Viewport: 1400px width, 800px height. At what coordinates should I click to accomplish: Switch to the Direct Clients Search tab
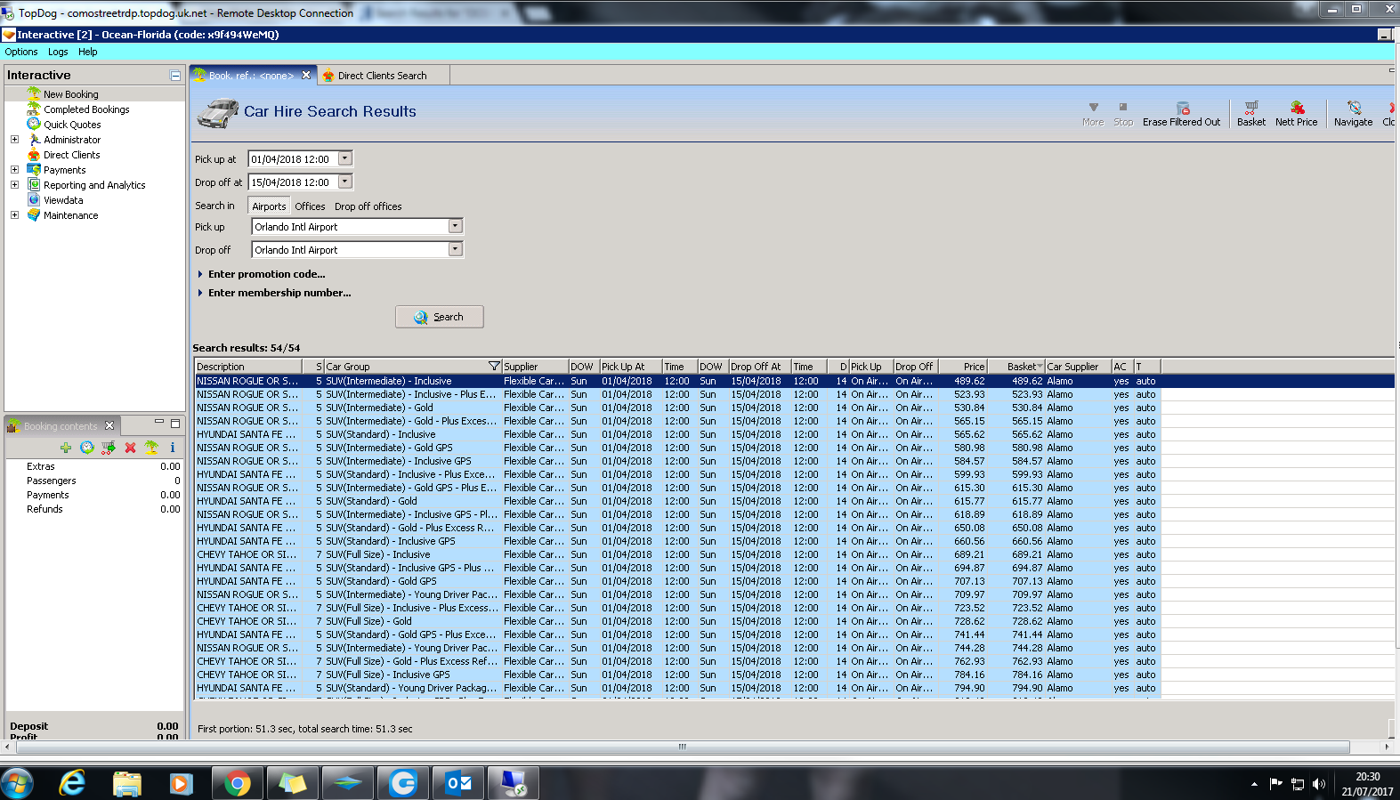(x=382, y=76)
